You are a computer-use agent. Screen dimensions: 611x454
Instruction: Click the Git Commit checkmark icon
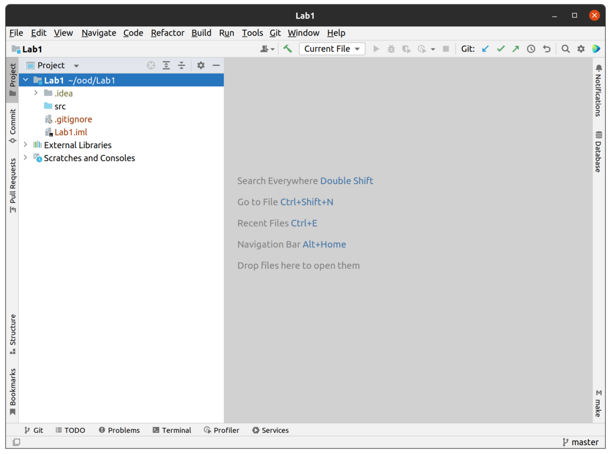tap(501, 49)
